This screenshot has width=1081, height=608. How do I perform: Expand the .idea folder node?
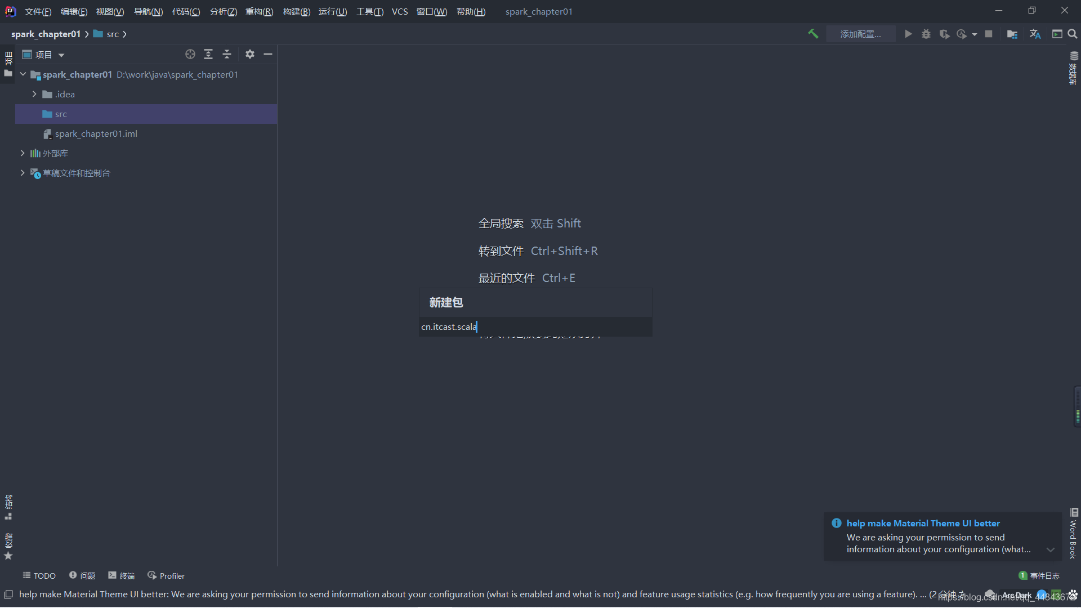35,93
